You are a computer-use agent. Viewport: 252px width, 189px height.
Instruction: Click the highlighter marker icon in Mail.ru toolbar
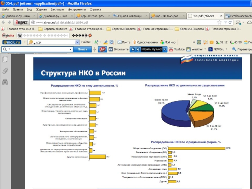pos(106,42)
